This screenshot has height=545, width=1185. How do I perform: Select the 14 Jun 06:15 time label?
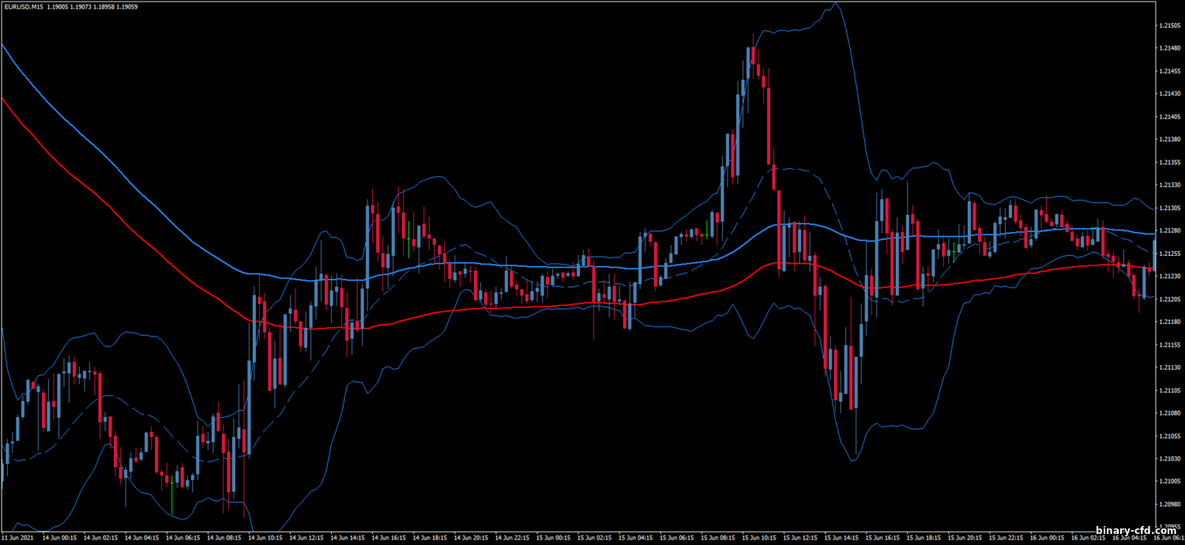[x=184, y=539]
